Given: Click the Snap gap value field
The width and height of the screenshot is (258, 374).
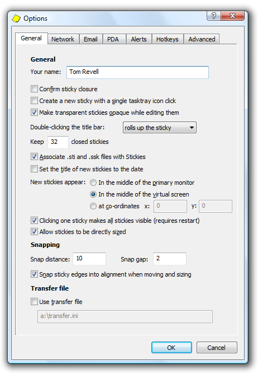Looking at the screenshot, I should pyautogui.click(x=169, y=259).
